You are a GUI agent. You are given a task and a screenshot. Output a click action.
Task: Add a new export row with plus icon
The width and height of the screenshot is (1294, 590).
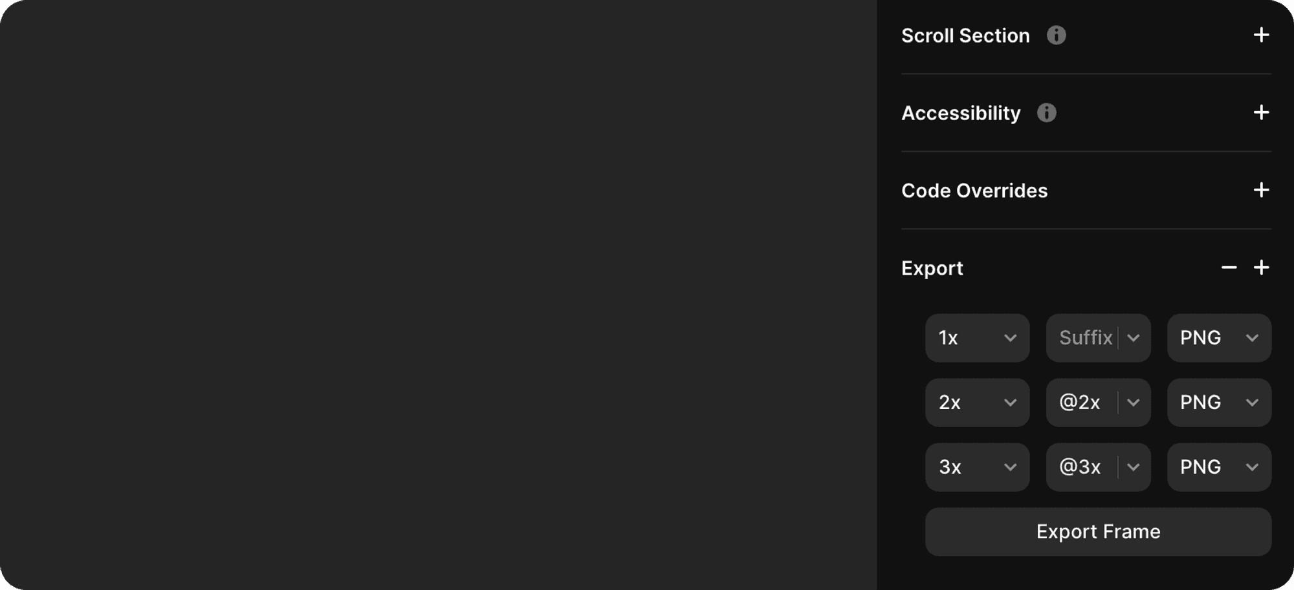coord(1261,268)
